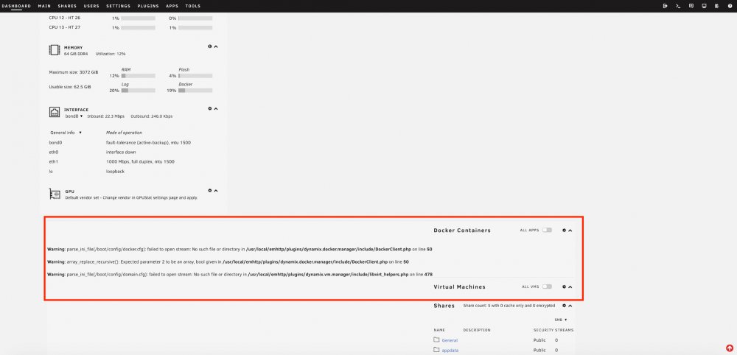Click the Info monitor icon in top bar
Image resolution: width=737 pixels, height=355 pixels.
[704, 6]
